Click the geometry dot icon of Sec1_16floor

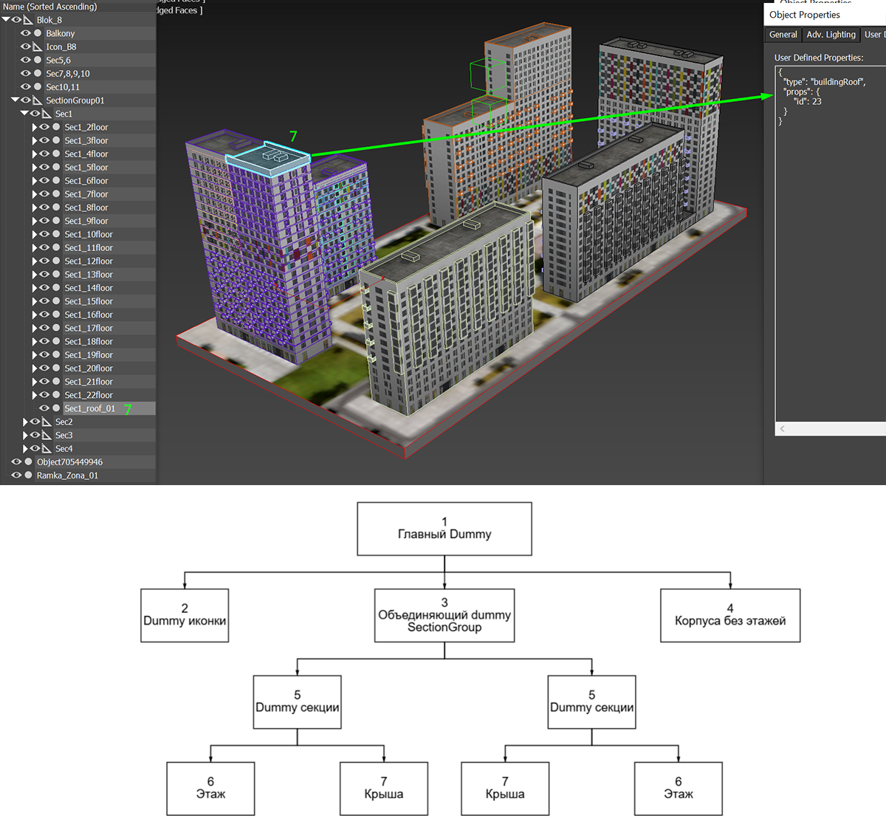(56, 315)
